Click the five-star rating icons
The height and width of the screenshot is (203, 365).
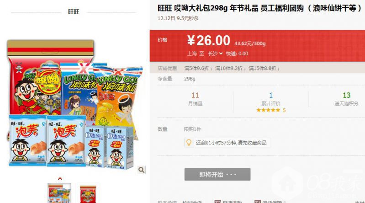[x=268, y=110]
